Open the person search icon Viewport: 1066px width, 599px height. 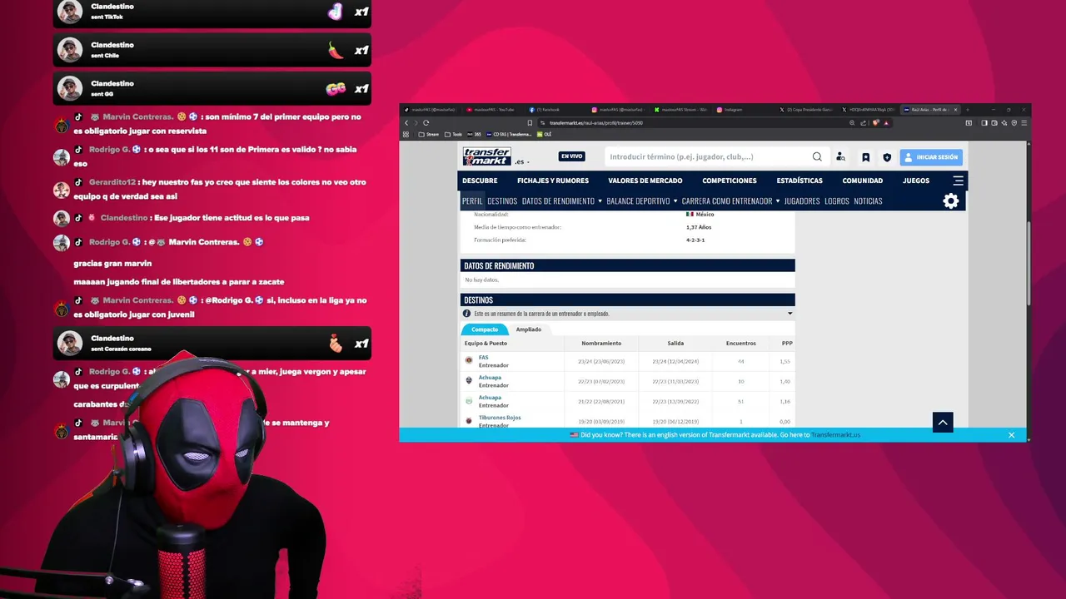[840, 156]
